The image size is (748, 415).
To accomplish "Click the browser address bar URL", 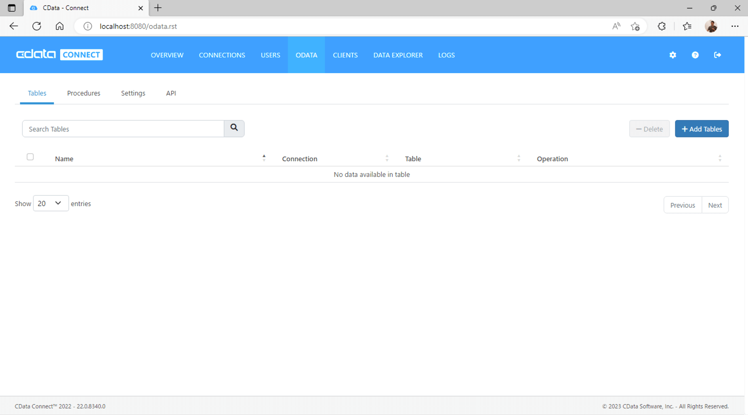I will click(138, 26).
